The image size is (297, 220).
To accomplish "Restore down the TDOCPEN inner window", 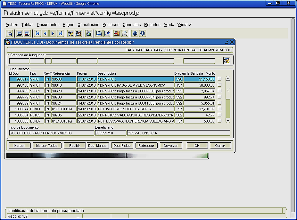I will (227, 42).
